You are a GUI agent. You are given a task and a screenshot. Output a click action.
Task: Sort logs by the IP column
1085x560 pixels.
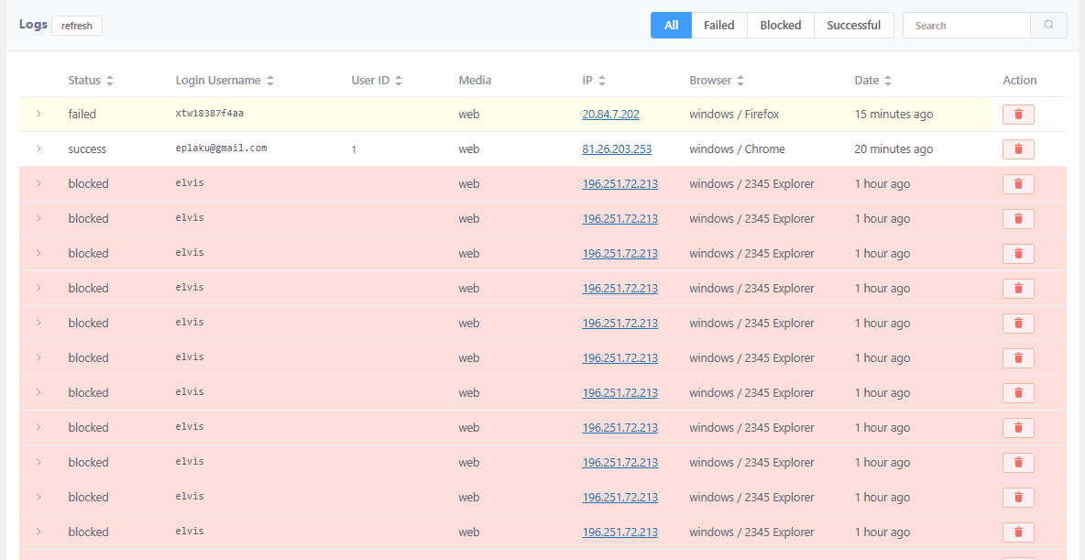603,80
